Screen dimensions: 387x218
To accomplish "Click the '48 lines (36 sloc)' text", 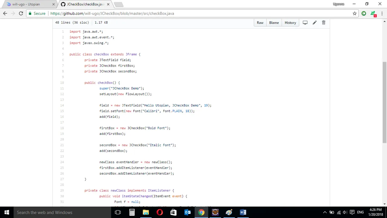I will 72,22.
